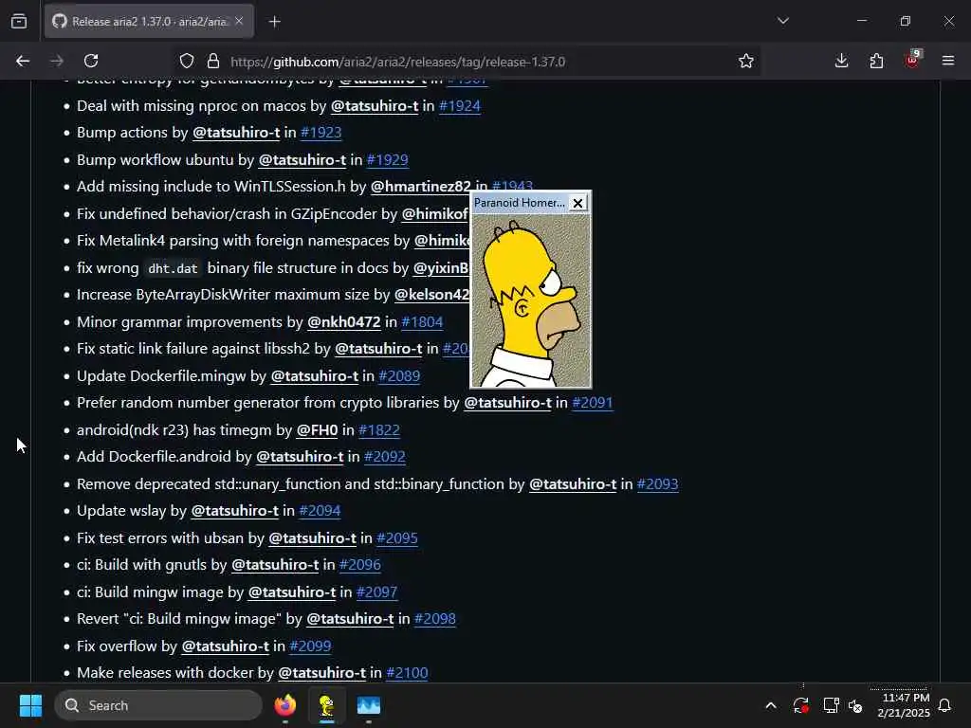Open tracking protection shield icon
Viewport: 971px width, 728px height.
point(187,61)
